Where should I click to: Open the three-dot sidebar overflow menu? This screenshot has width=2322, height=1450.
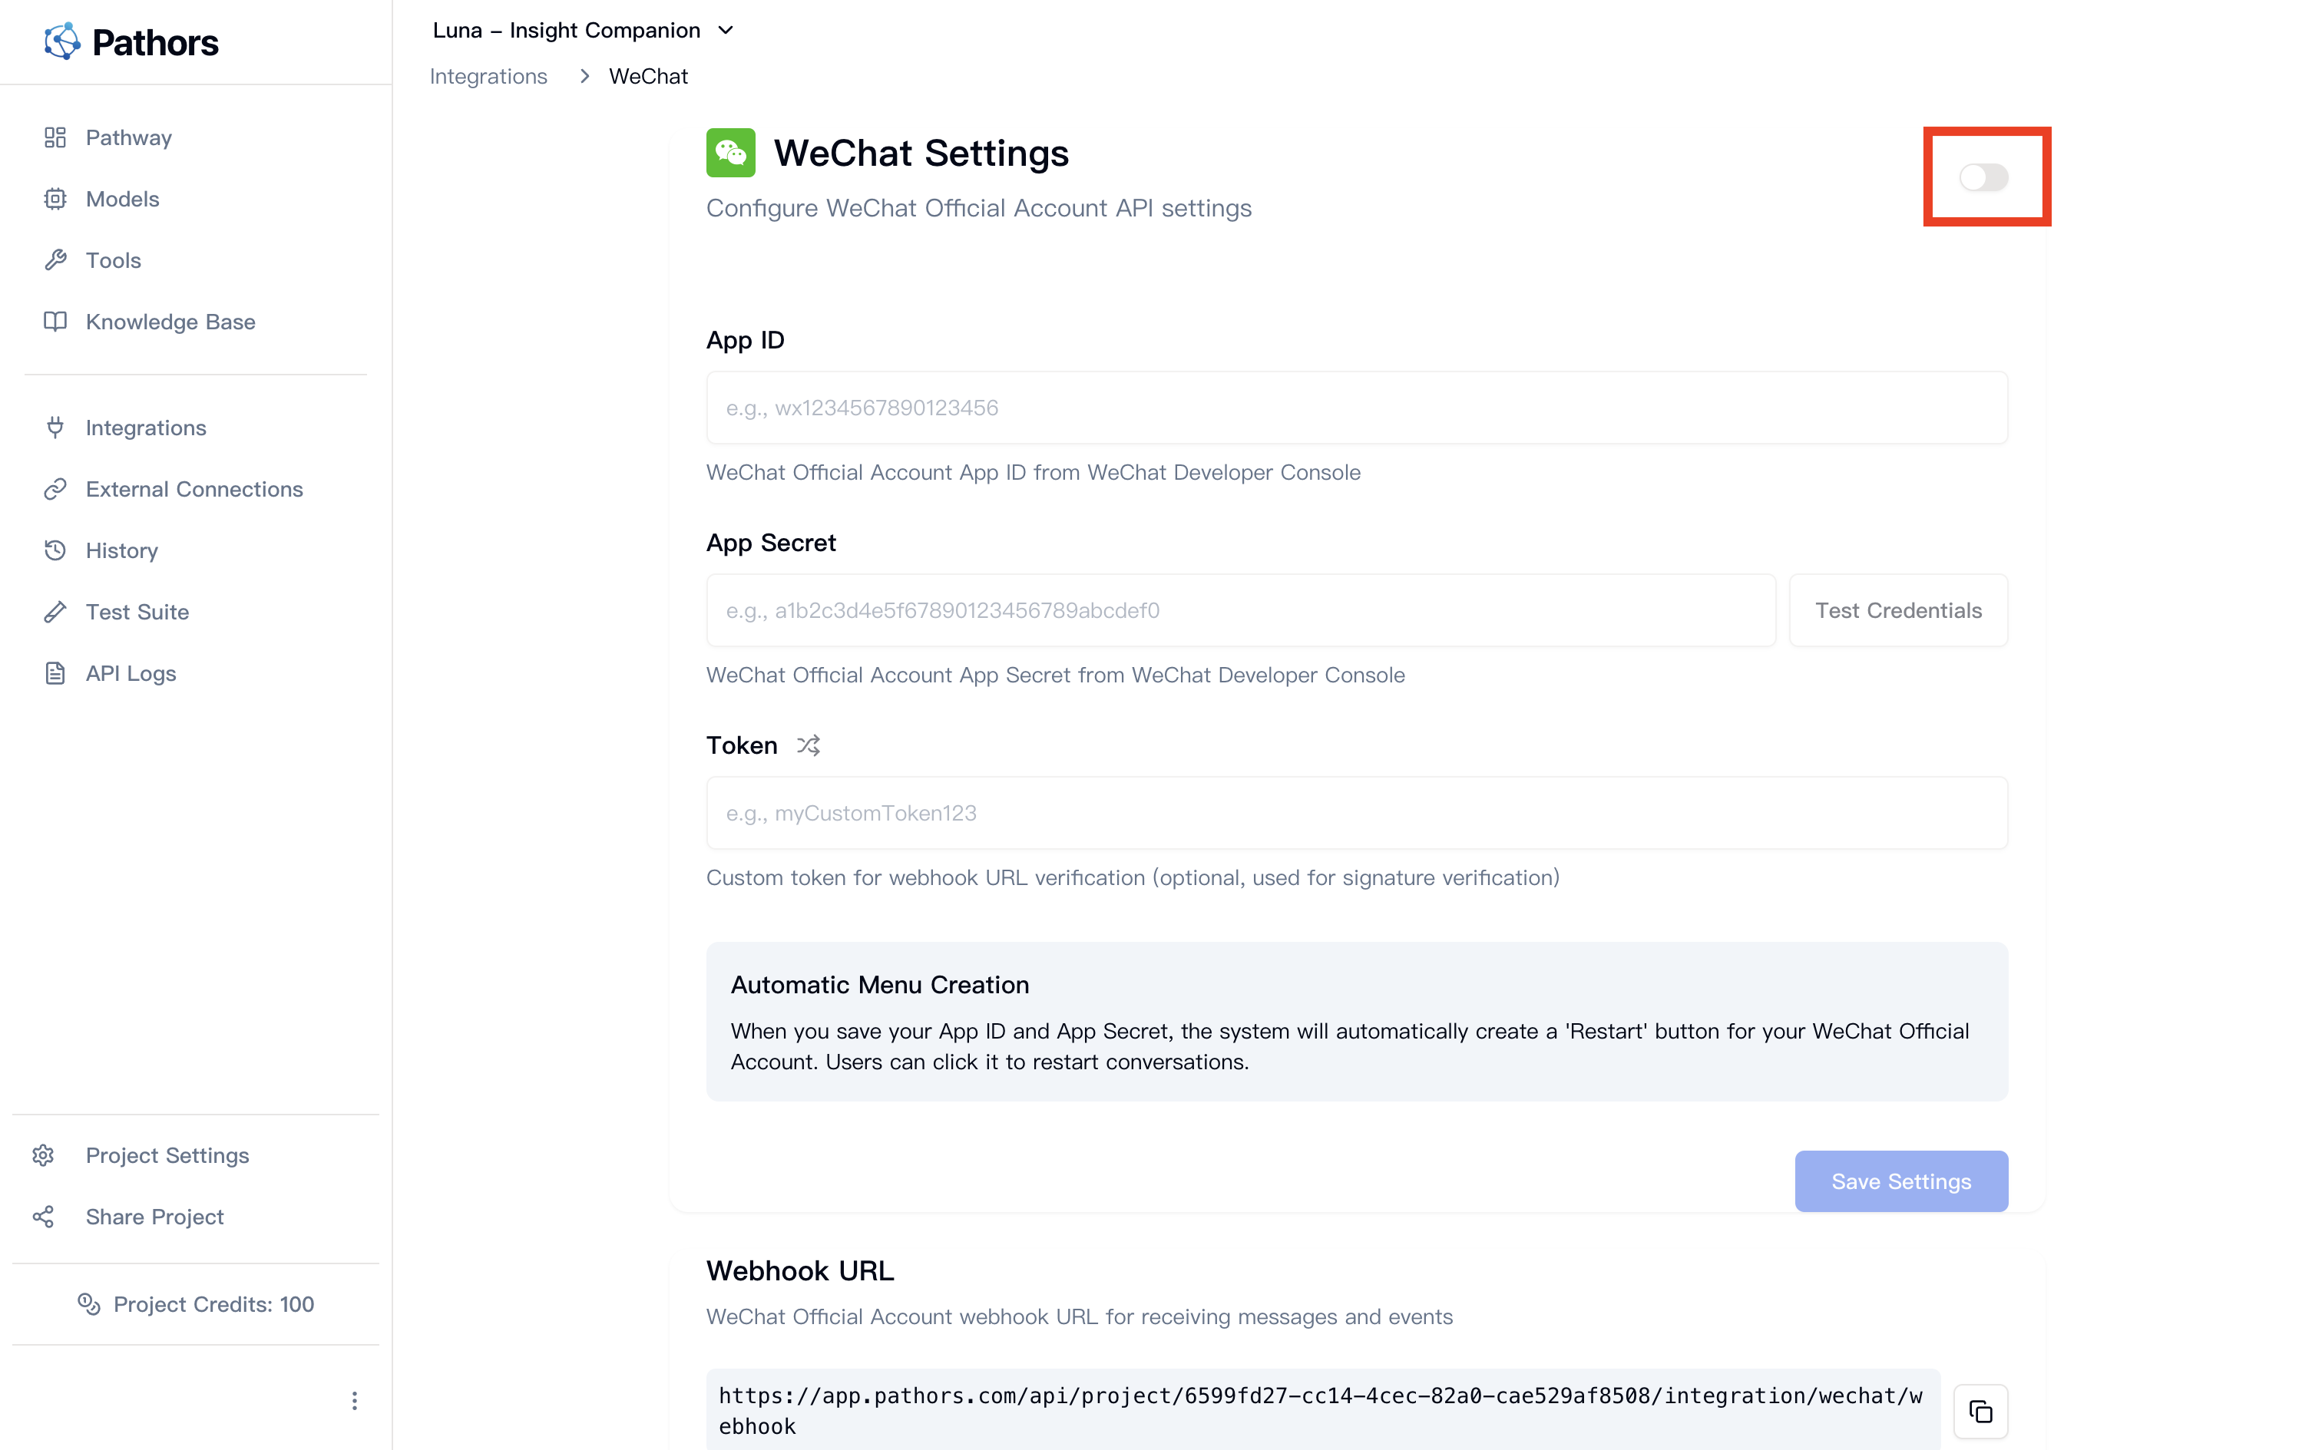click(354, 1400)
